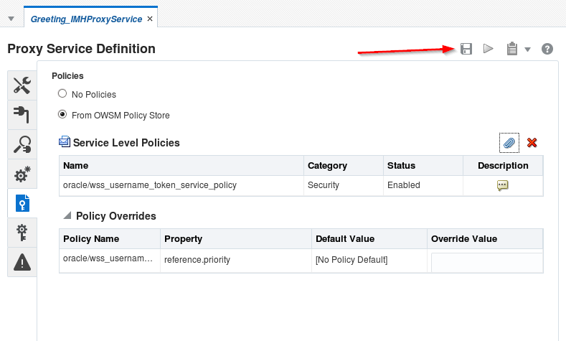Attach policy using the paperclip icon
566x341 pixels.
(509, 143)
